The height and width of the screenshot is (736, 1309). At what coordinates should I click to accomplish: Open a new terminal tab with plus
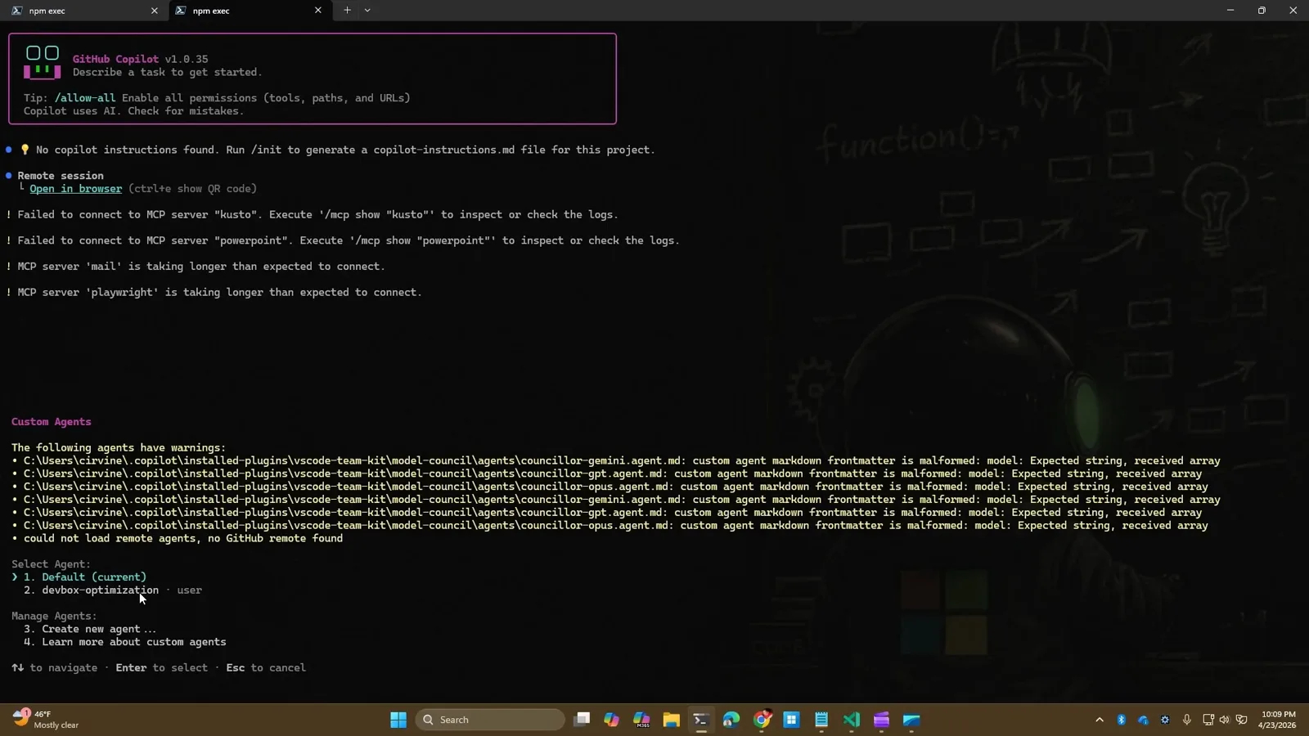[347, 11]
